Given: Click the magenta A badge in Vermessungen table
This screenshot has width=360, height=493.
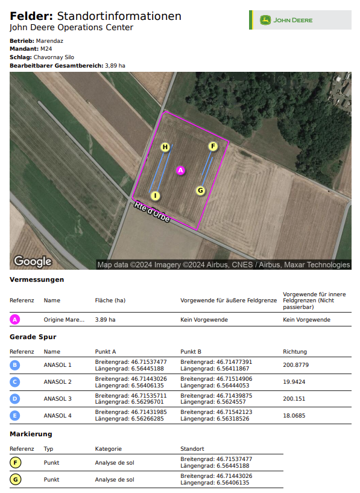Looking at the screenshot, I should (14, 320).
